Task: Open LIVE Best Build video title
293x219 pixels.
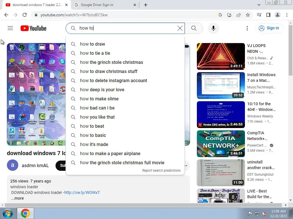Action: (x=260, y=194)
